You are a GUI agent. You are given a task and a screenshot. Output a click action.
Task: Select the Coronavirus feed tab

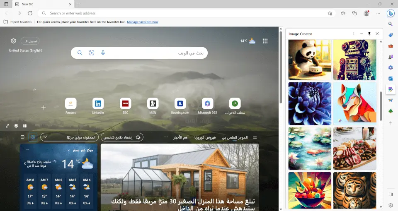click(x=205, y=137)
